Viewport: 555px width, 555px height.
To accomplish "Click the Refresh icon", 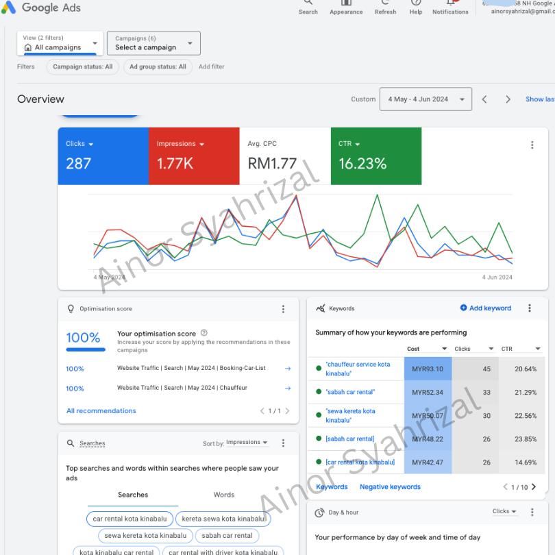I will coord(385,4).
